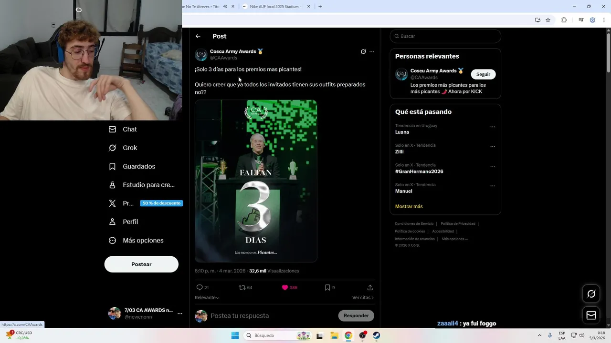
Task: Open Perfil in the sidebar
Action: 123,222
